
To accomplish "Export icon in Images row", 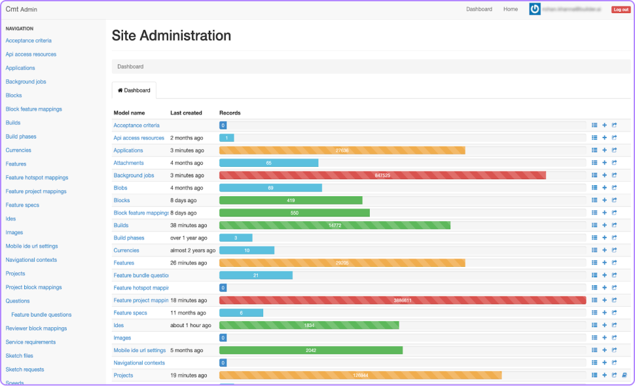I will click(614, 338).
